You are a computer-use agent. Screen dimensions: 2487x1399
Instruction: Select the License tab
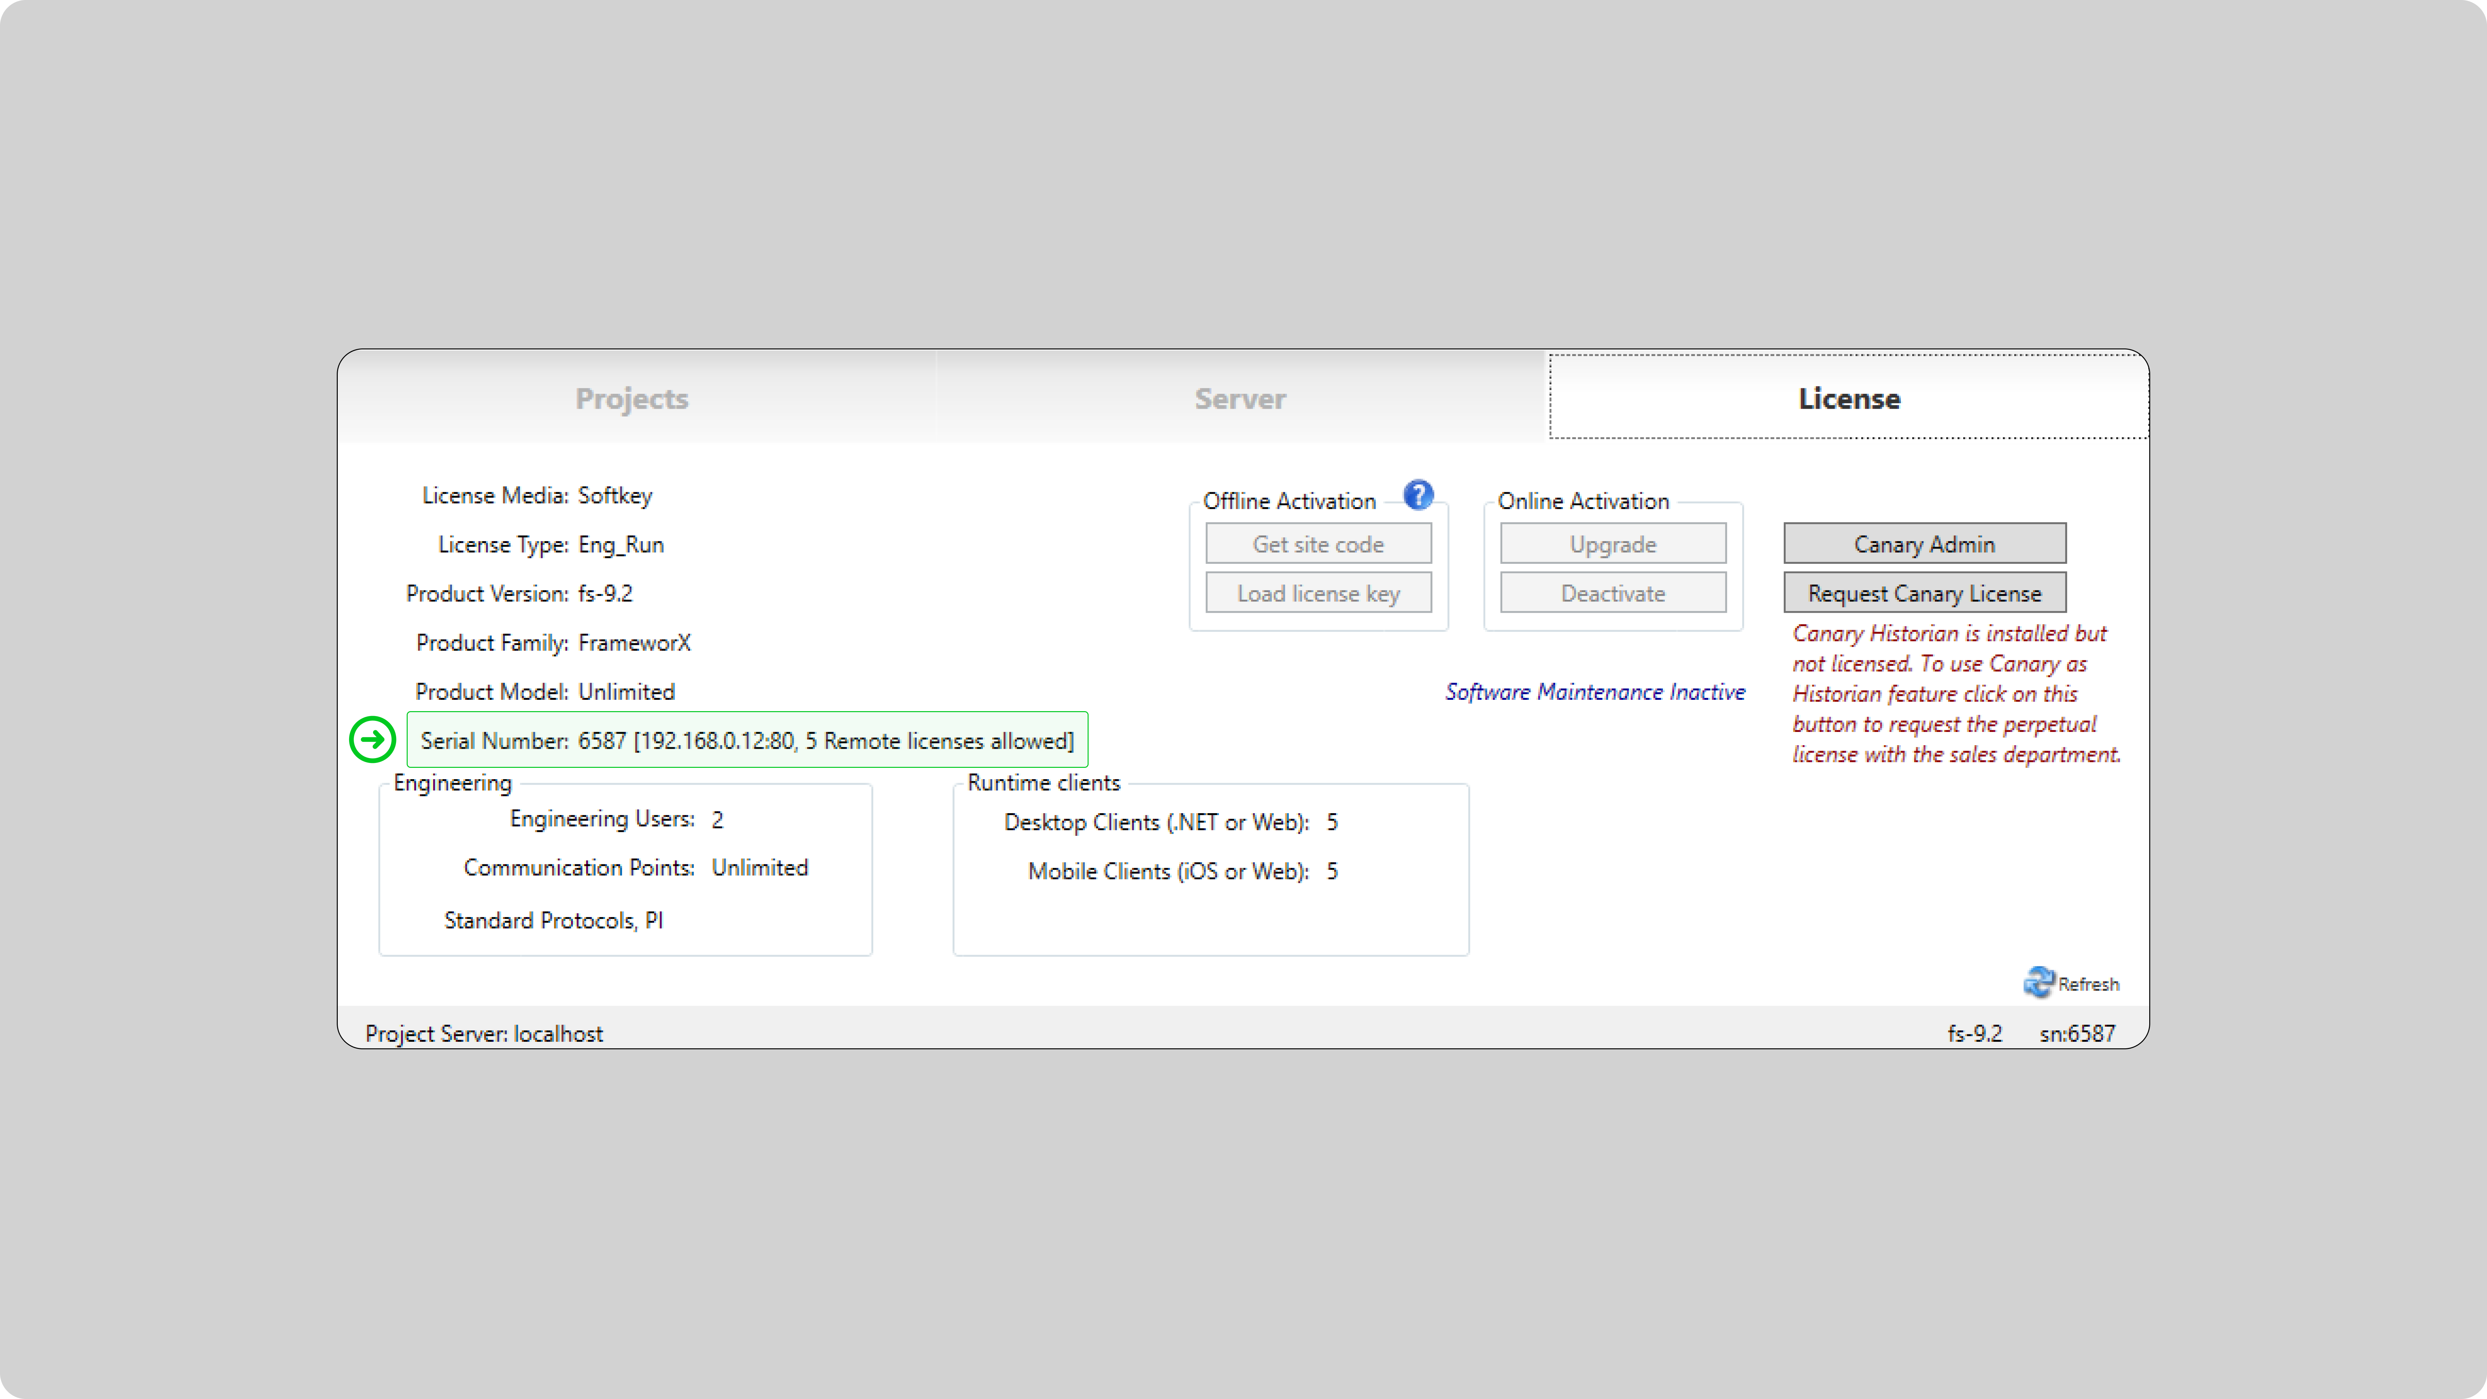(1849, 398)
